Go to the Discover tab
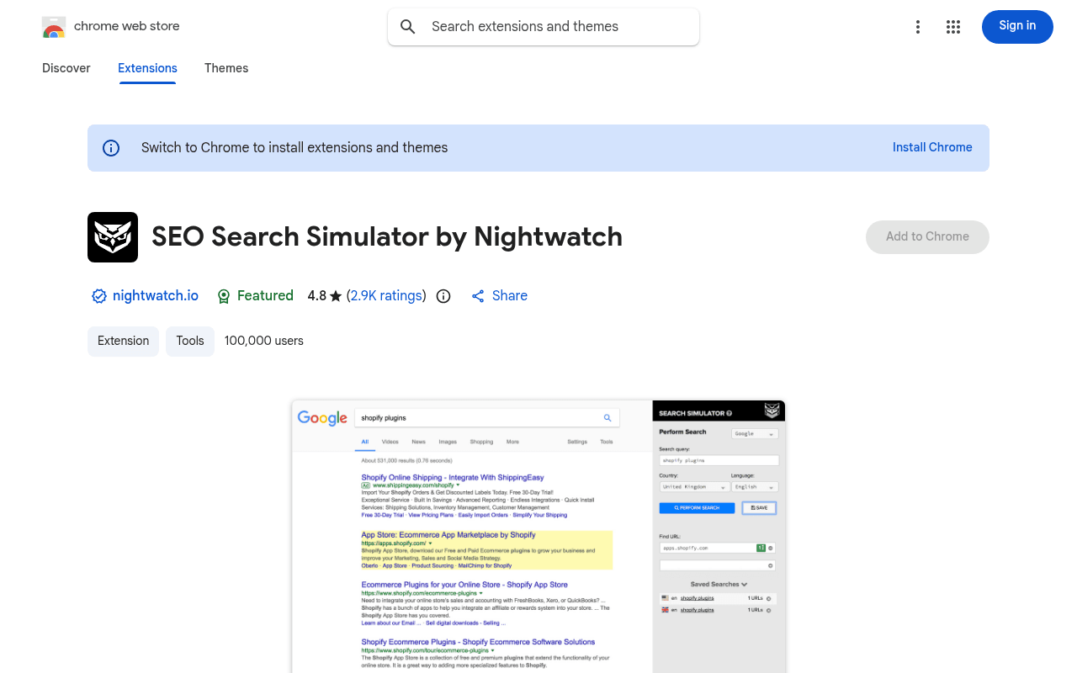Viewport: 1077px width, 673px height. [x=66, y=68]
